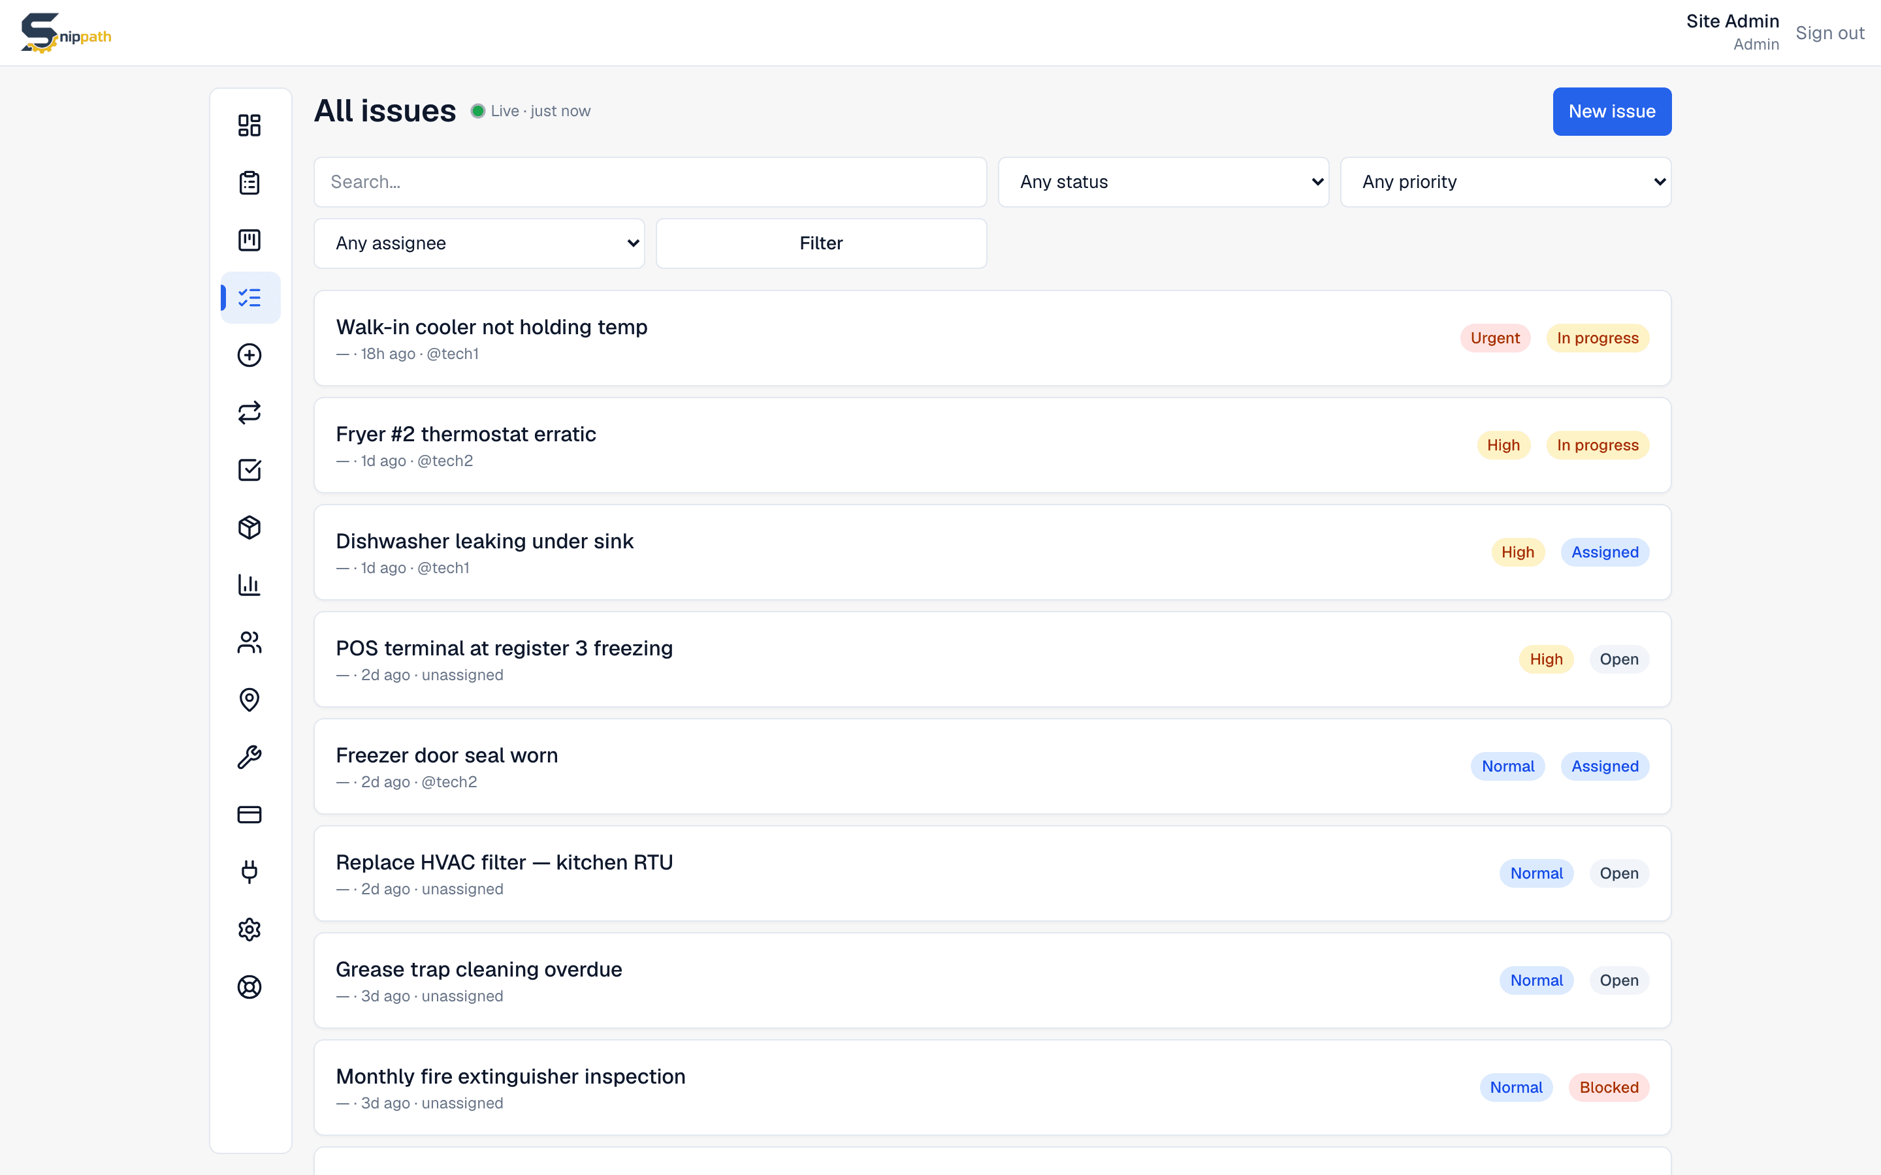
Task: Click Assigned badge on Freezer door seal row
Action: 1605,766
